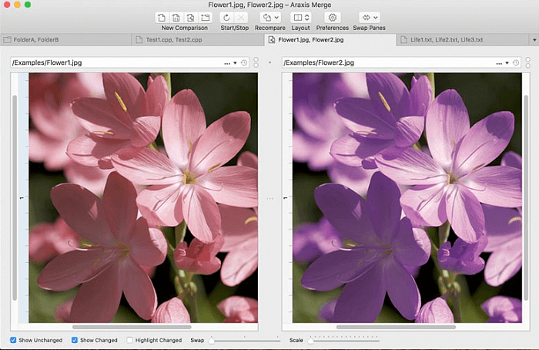Viewport: 539px width, 350px height.
Task: Select the Flower1.jpg, Flower2.jpg tab
Action: pos(330,40)
